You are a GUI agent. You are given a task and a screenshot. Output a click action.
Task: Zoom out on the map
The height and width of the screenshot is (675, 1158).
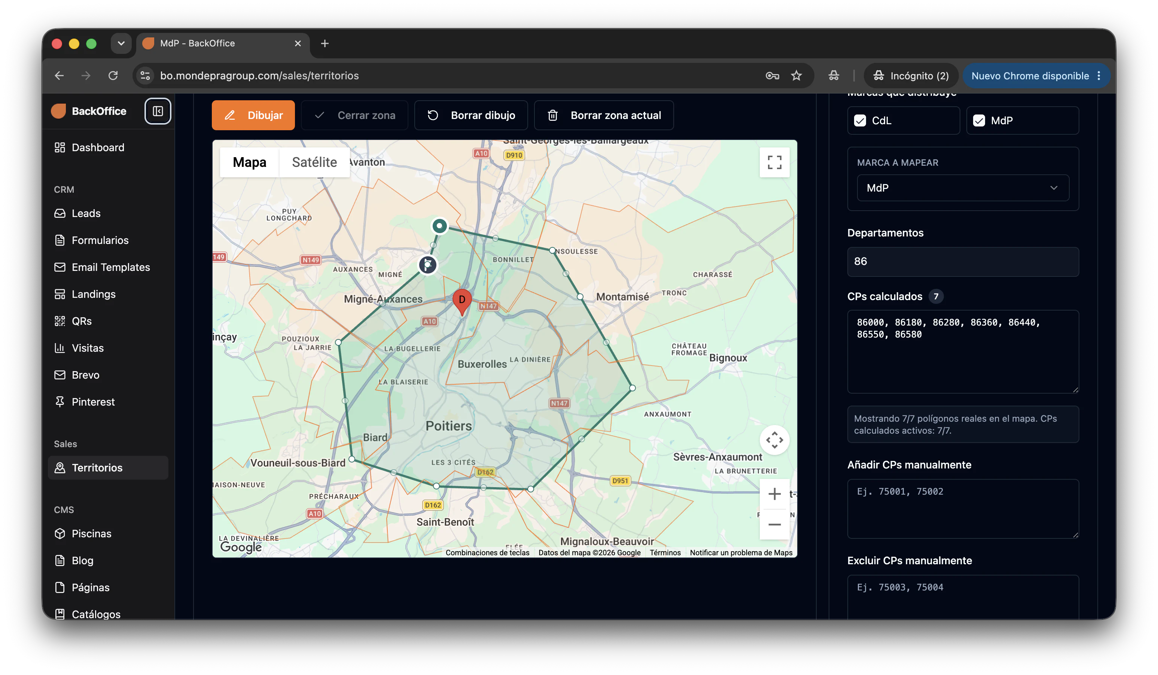[774, 524]
